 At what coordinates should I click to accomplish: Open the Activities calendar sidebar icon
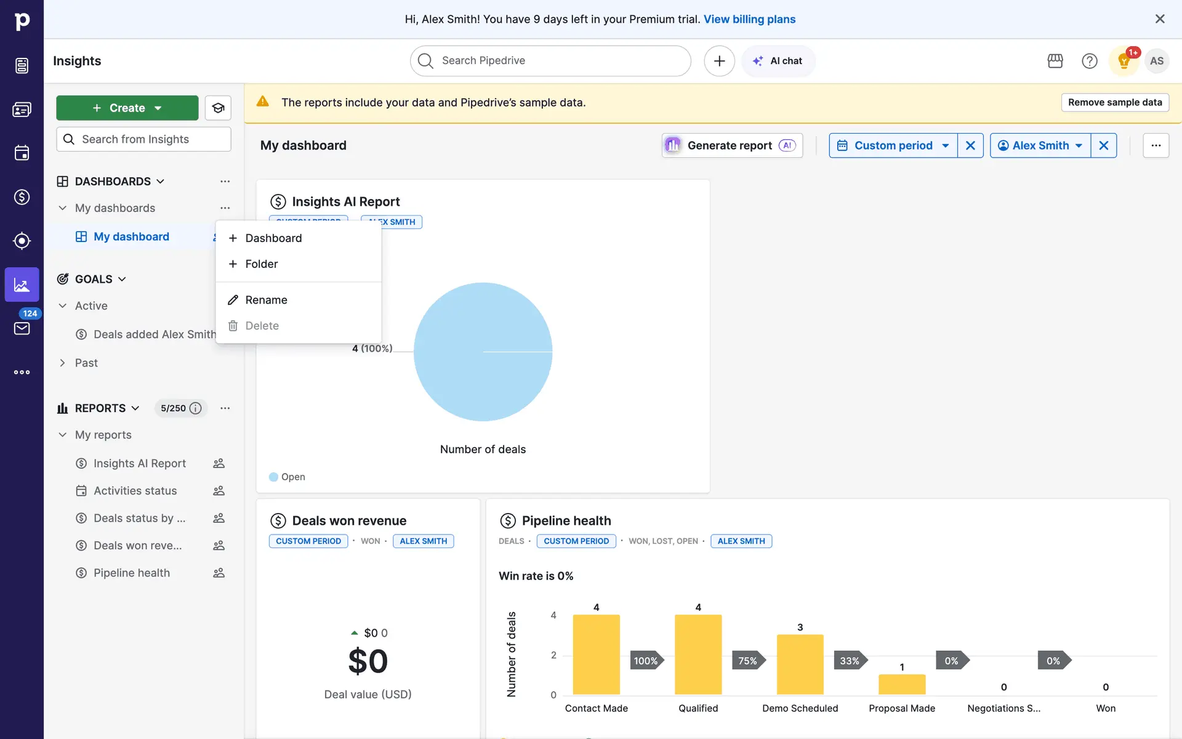click(x=22, y=153)
